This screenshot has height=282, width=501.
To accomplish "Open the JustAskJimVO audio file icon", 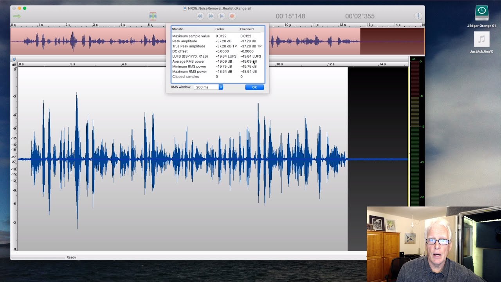I will [481, 40].
